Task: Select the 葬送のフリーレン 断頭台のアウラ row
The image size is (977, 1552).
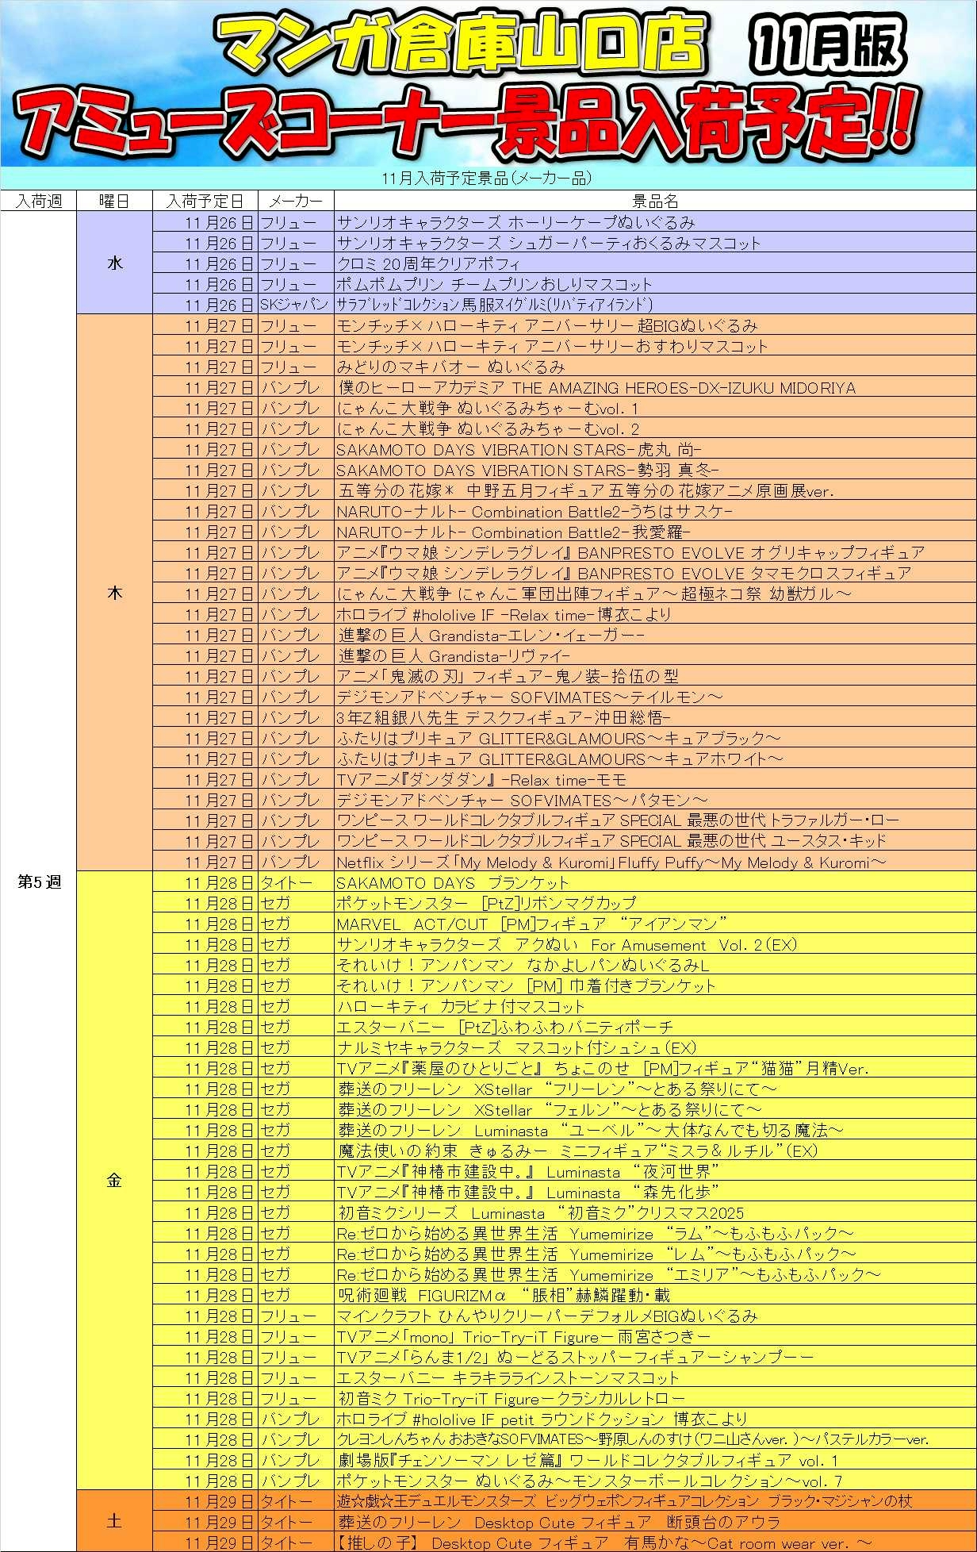Action: (559, 1522)
